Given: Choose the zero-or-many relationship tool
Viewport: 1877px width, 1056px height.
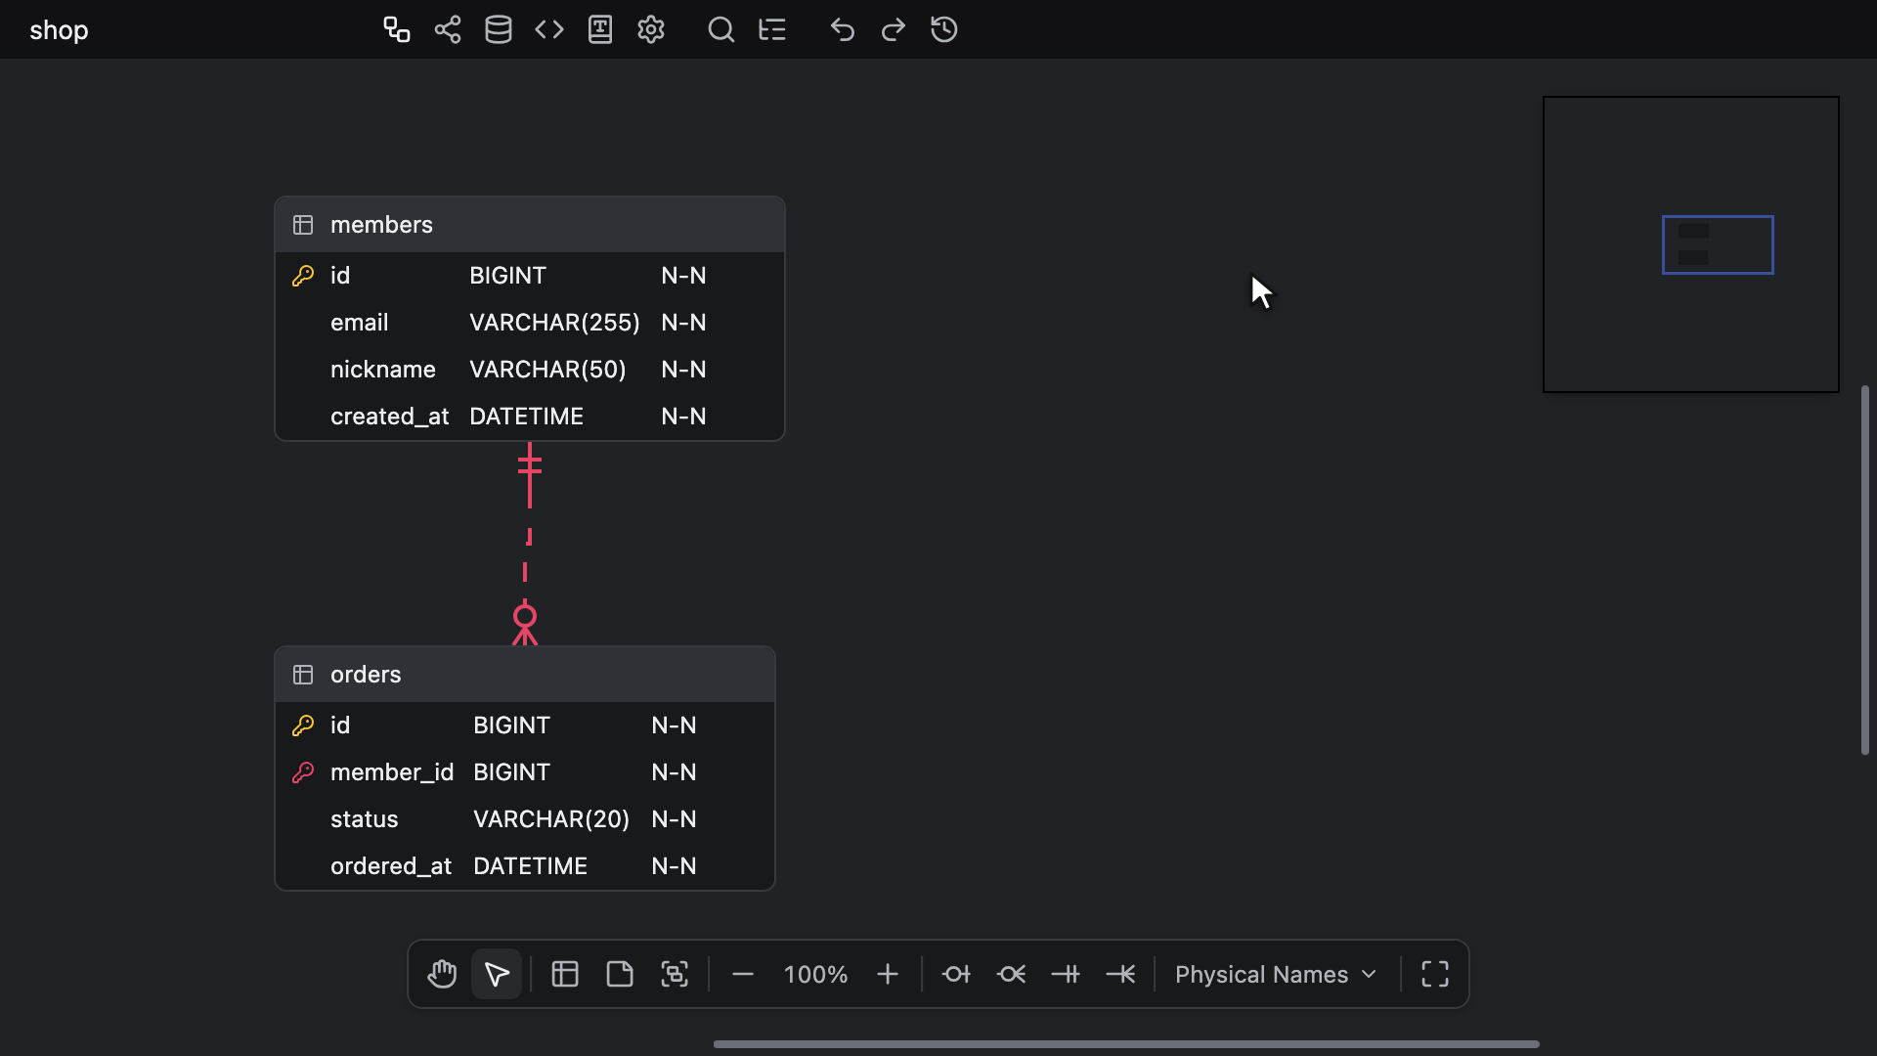Looking at the screenshot, I should 1011,974.
